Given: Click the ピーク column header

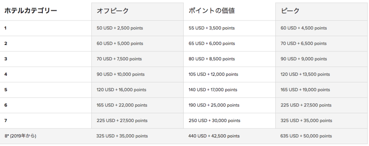Looking at the screenshot, I should click(290, 11).
